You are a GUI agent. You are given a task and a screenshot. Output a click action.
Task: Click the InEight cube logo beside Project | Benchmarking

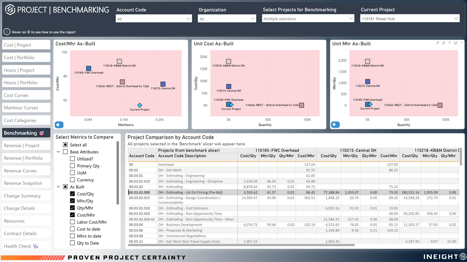(9, 9)
